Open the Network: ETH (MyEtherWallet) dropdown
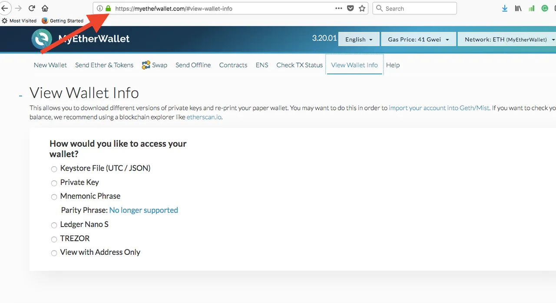The image size is (556, 303). click(x=507, y=39)
